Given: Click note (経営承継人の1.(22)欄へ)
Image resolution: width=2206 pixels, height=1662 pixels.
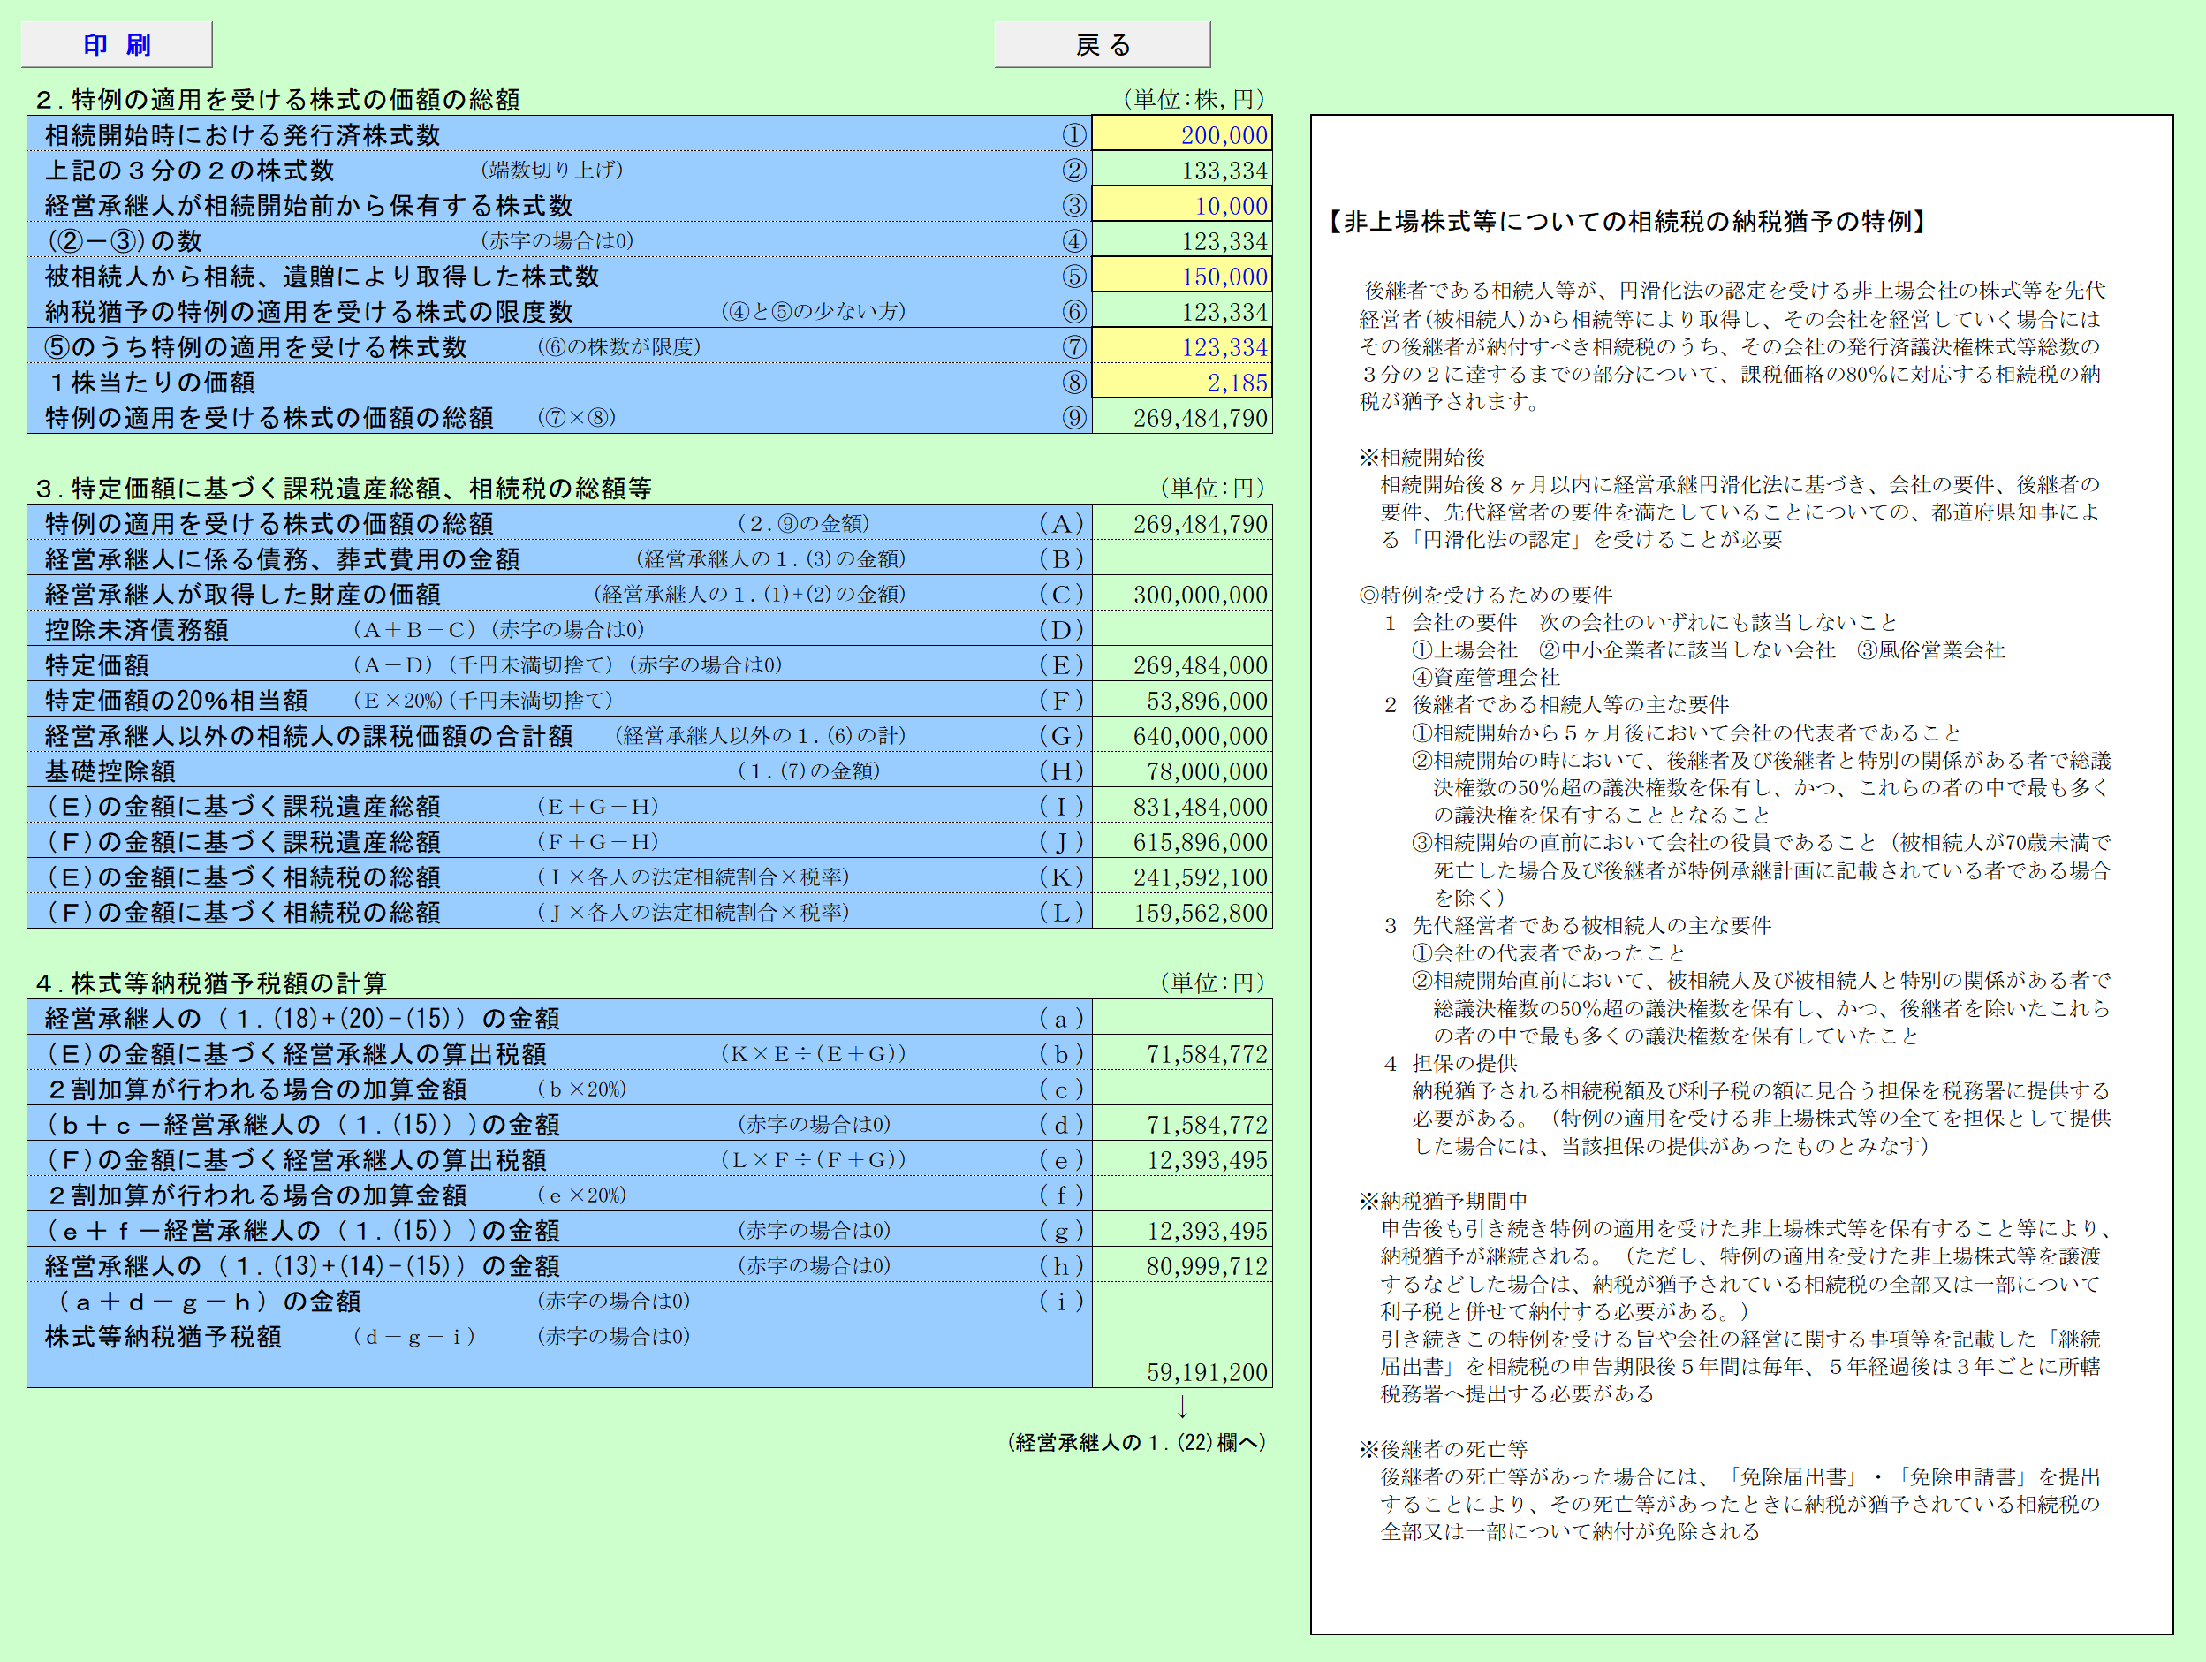Looking at the screenshot, I should (1136, 1443).
